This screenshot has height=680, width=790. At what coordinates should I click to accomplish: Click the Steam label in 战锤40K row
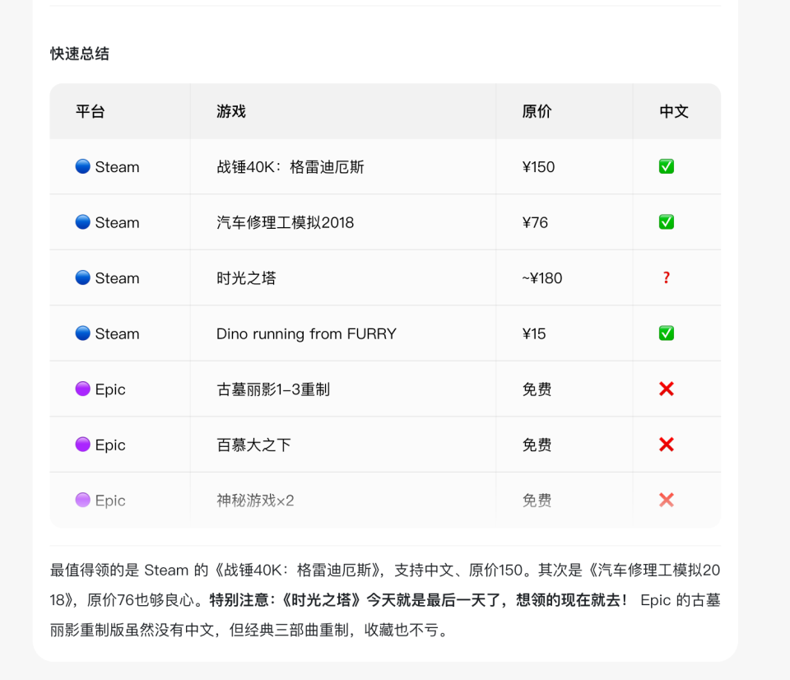(117, 167)
